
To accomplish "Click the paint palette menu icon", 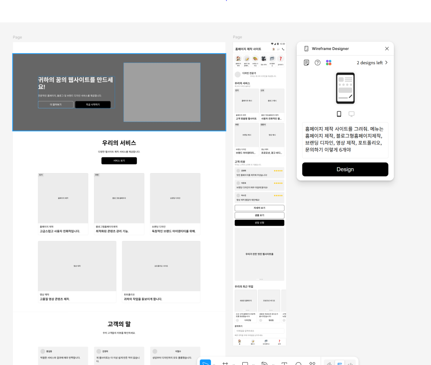I will [255, 58].
